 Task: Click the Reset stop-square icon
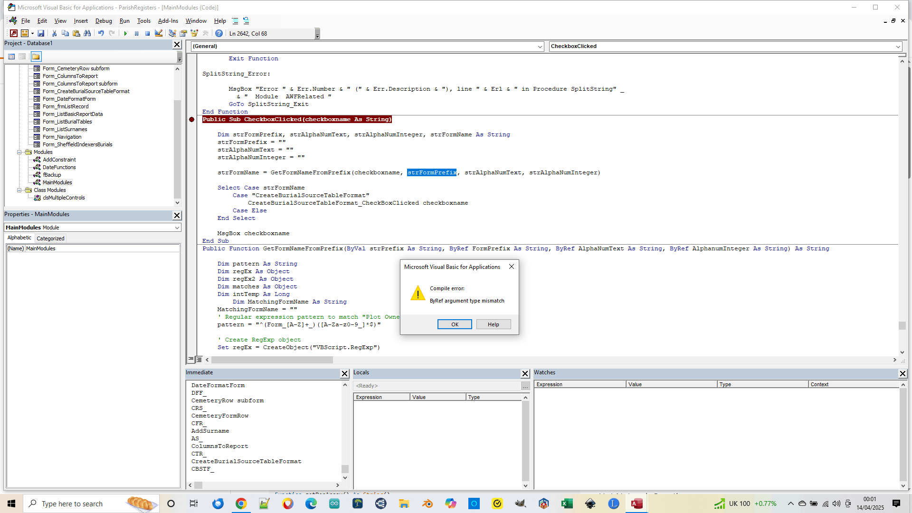pos(147,33)
